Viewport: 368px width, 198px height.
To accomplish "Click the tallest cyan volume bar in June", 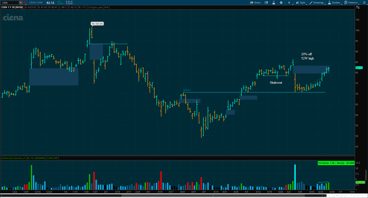I will coord(295,177).
